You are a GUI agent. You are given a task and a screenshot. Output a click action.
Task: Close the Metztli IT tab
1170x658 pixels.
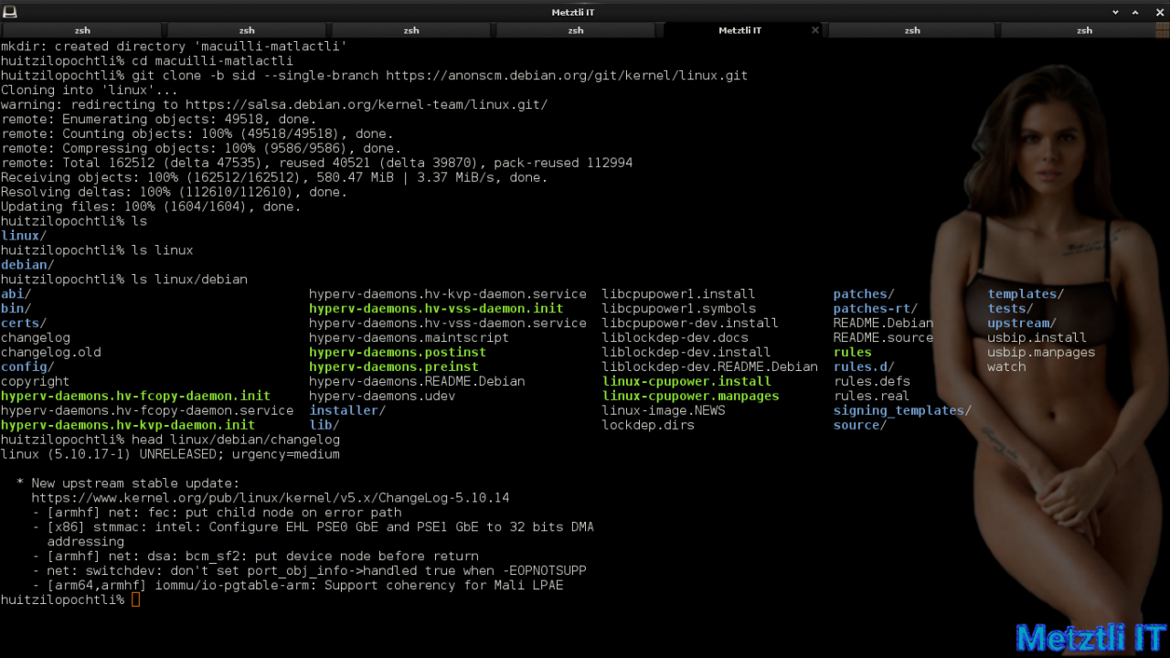point(815,30)
